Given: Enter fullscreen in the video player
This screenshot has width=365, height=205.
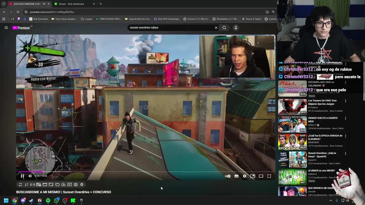Looking at the screenshot, I should [x=269, y=176].
